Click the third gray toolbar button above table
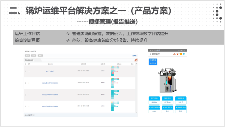The image size is (225, 127). coord(40,56)
